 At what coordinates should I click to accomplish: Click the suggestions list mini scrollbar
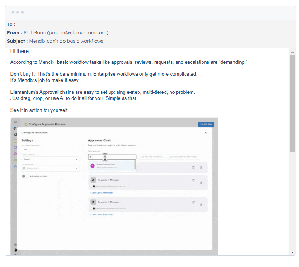(135, 165)
